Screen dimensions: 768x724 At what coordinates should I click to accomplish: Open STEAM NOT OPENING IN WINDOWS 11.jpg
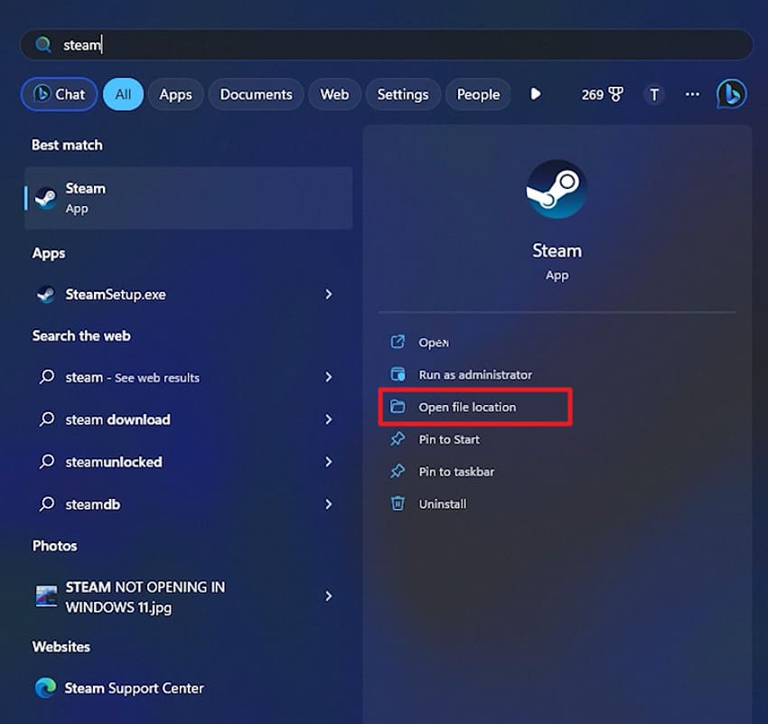pyautogui.click(x=145, y=597)
